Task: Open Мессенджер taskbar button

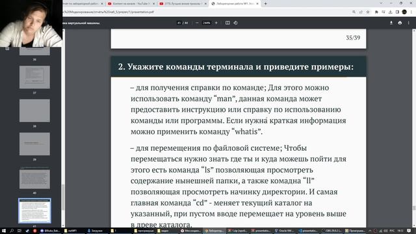Action: point(190,231)
